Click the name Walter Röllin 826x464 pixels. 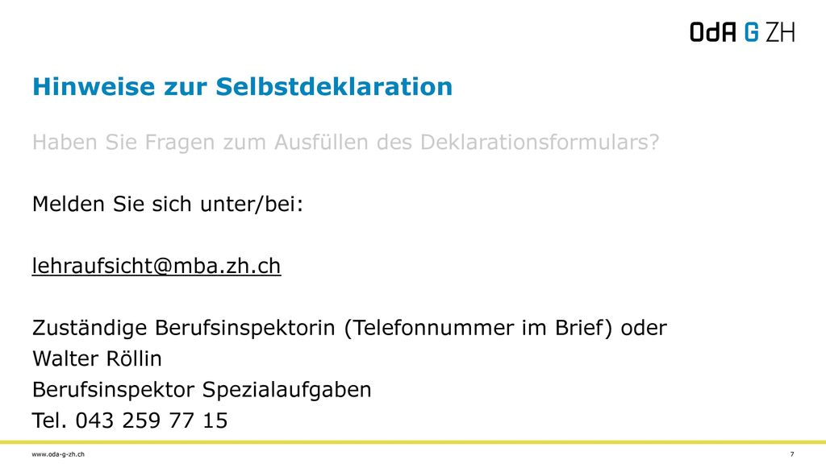[97, 358]
